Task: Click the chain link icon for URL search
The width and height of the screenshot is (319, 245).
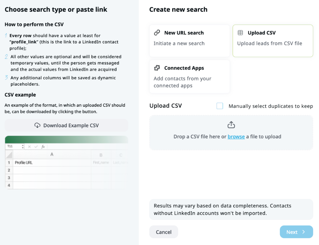Action: click(x=157, y=33)
